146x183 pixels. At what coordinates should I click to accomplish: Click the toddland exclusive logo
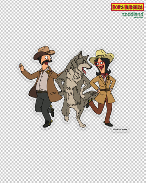pos(133,15)
